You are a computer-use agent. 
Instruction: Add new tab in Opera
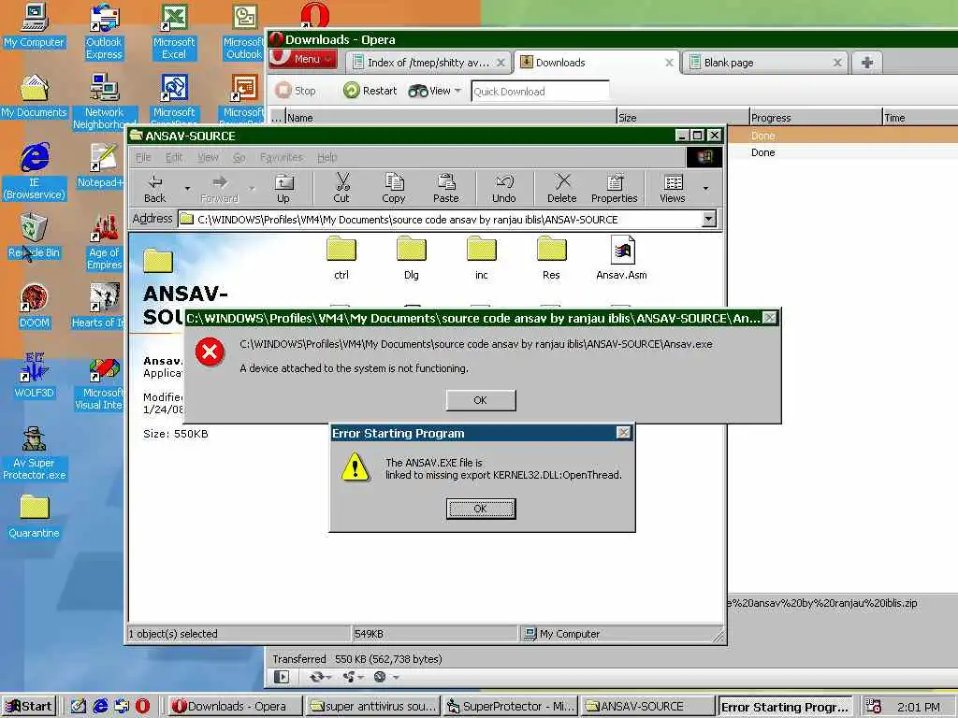click(867, 63)
